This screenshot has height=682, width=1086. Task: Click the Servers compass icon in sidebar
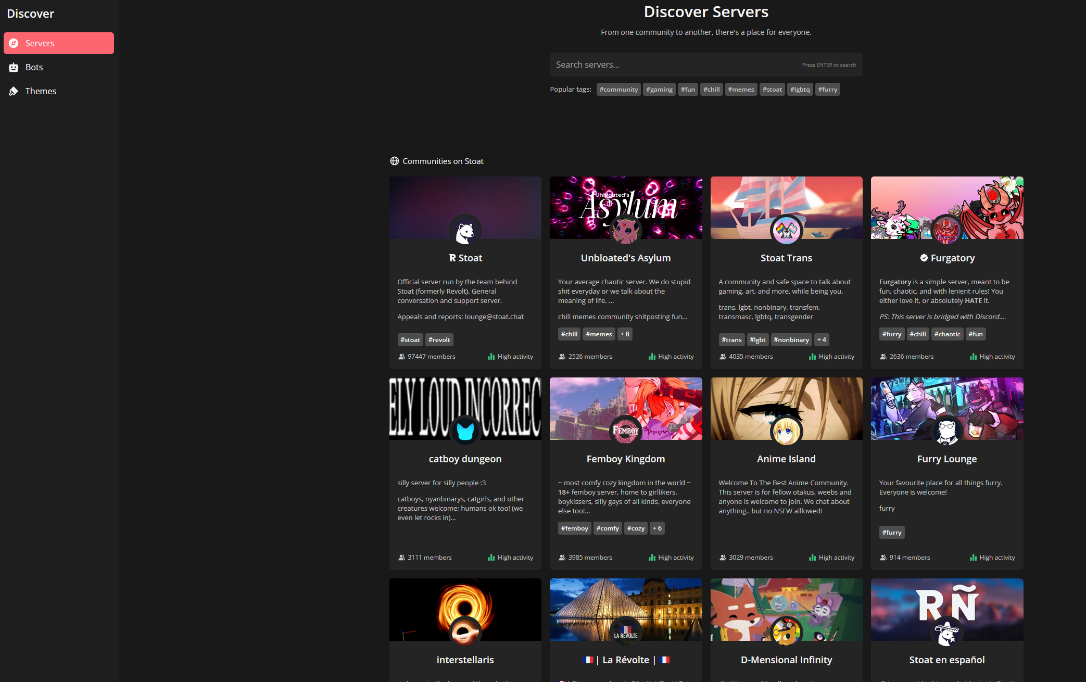click(14, 43)
